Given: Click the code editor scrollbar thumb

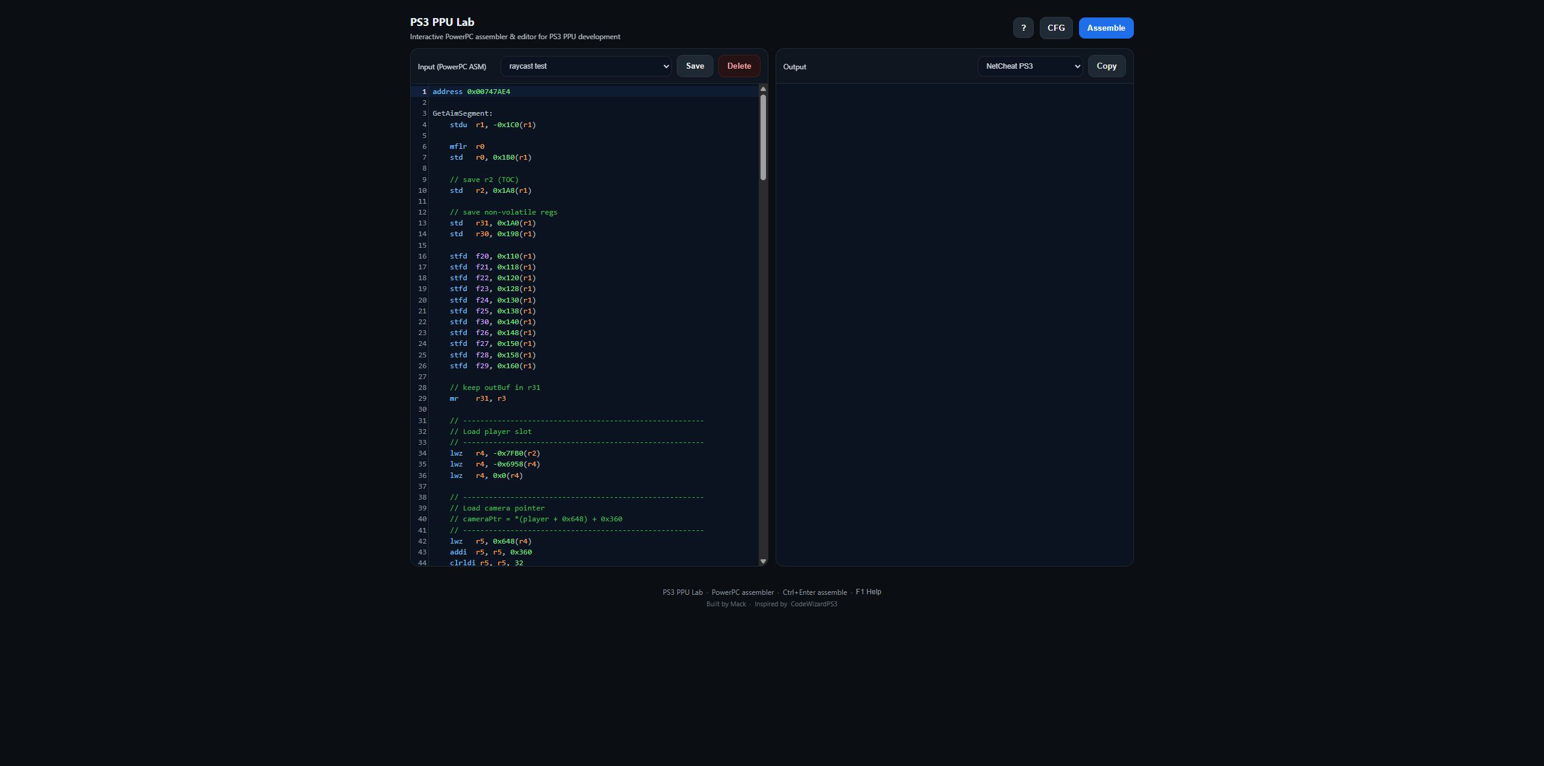Looking at the screenshot, I should click(763, 137).
